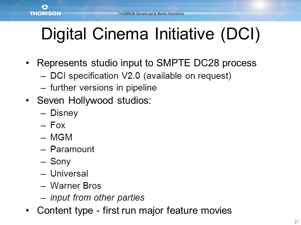This screenshot has height=225, width=301.
Task: Click the Thomson logo icon
Action: 45,7
